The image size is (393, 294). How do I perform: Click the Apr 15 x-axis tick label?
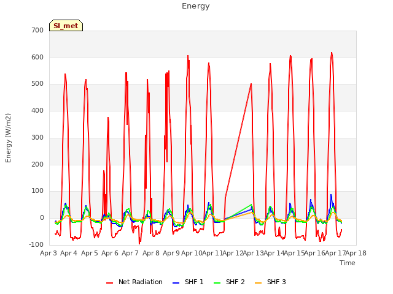(294, 253)
